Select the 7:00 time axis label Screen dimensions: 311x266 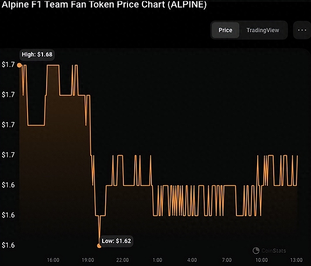point(227,260)
